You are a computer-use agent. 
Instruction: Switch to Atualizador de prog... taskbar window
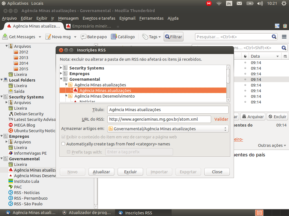coord(87,213)
